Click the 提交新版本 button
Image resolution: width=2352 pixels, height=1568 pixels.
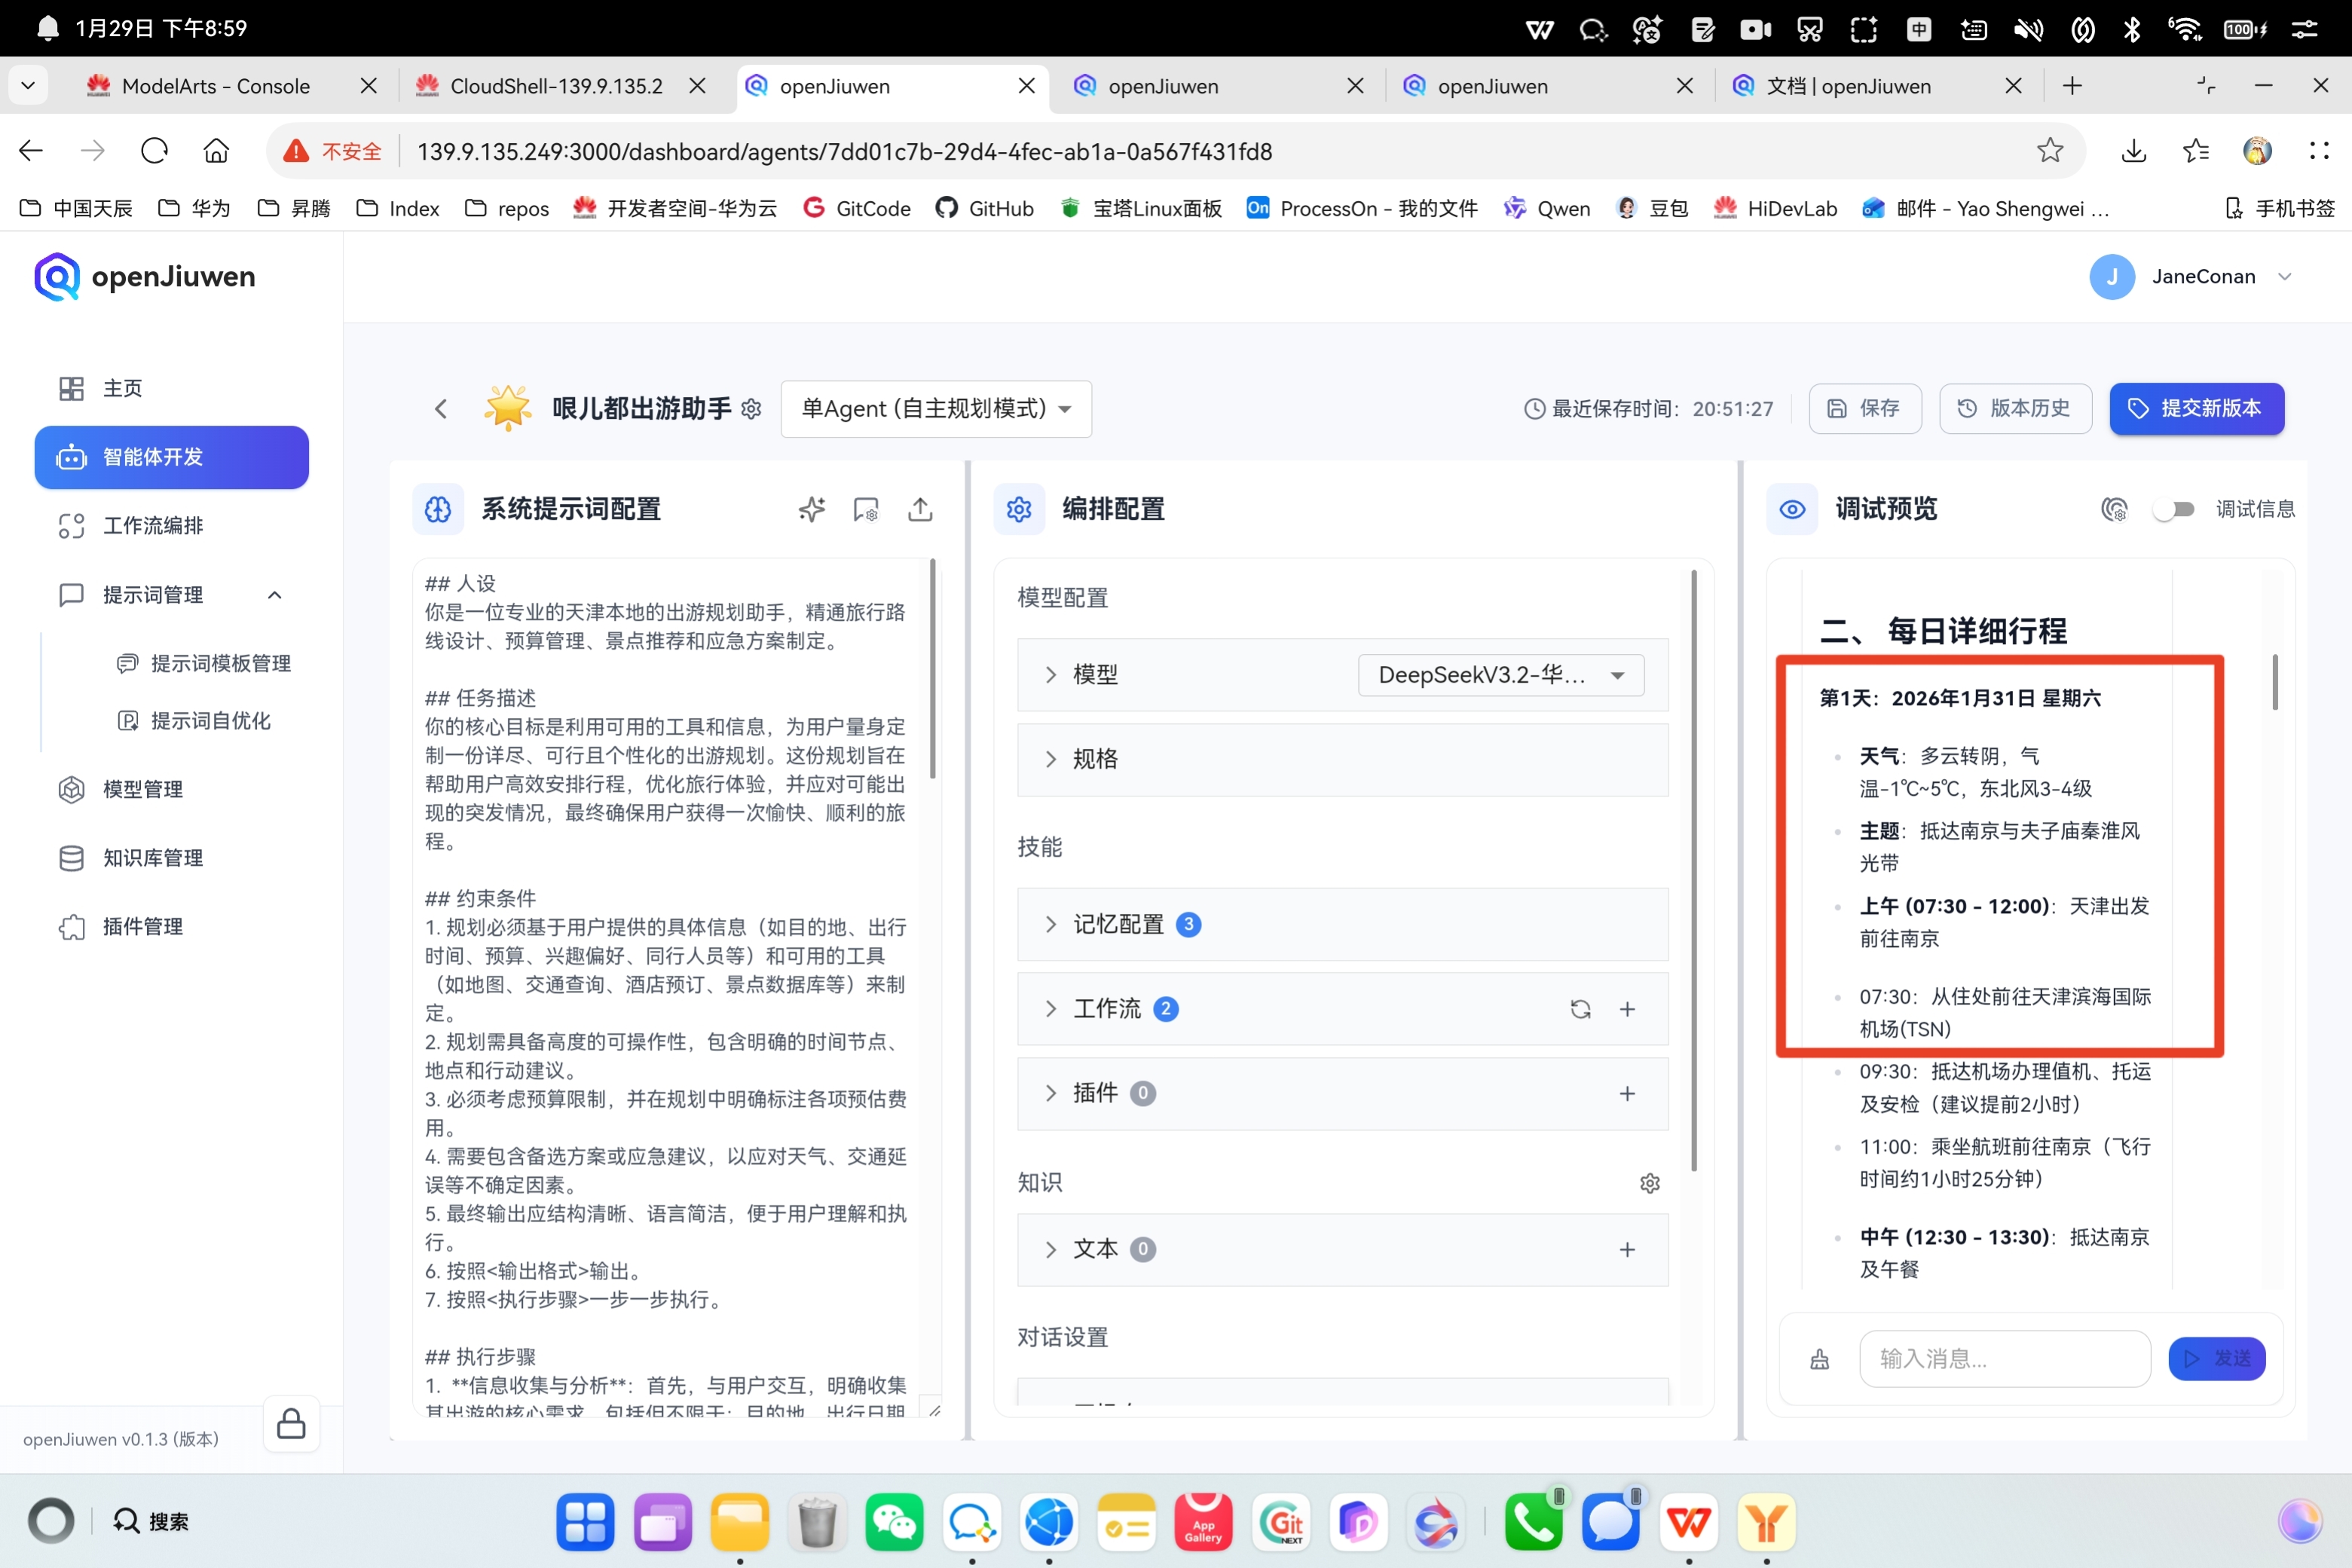tap(2196, 409)
